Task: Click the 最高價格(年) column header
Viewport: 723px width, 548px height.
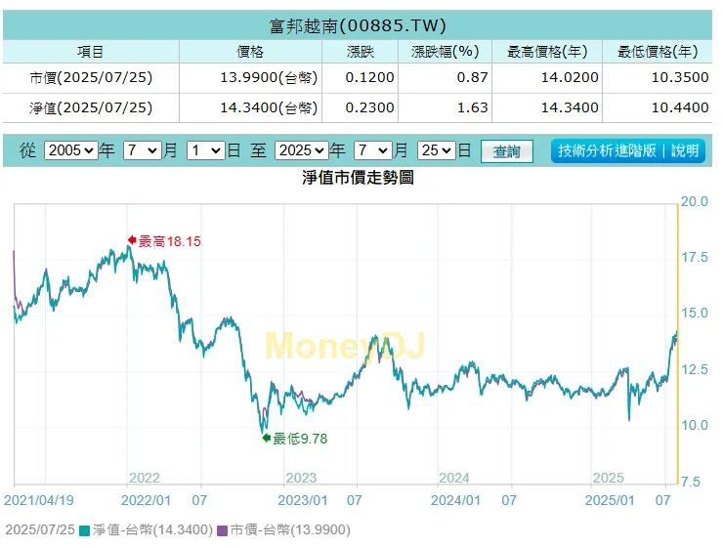Action: click(547, 52)
